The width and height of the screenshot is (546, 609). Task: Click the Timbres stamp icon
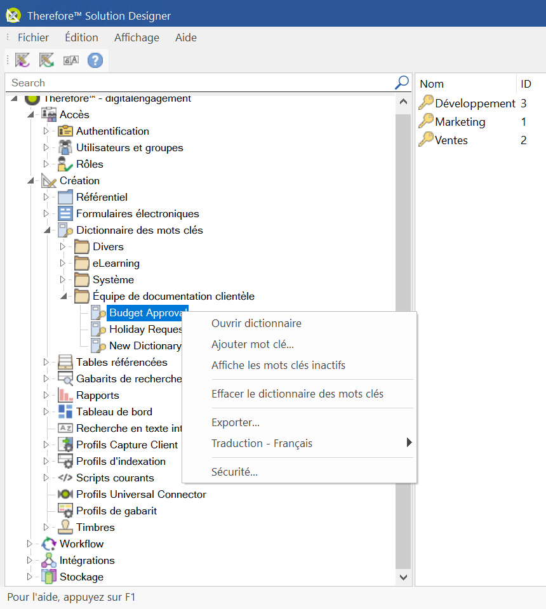[x=65, y=527]
